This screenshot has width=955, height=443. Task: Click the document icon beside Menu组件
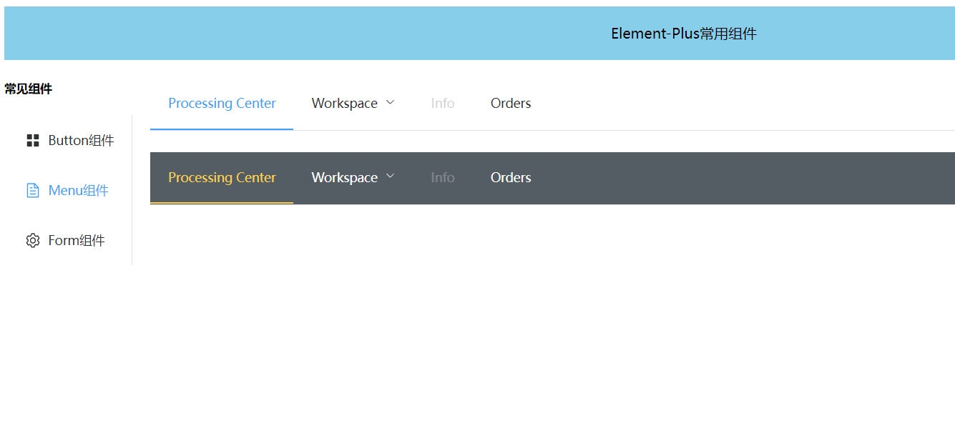click(x=32, y=191)
